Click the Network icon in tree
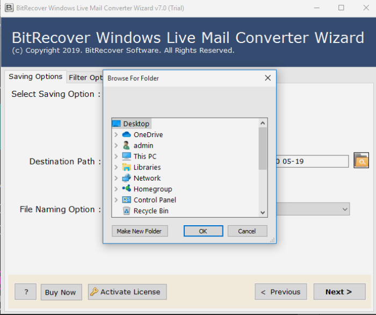376x315 pixels. [126, 178]
